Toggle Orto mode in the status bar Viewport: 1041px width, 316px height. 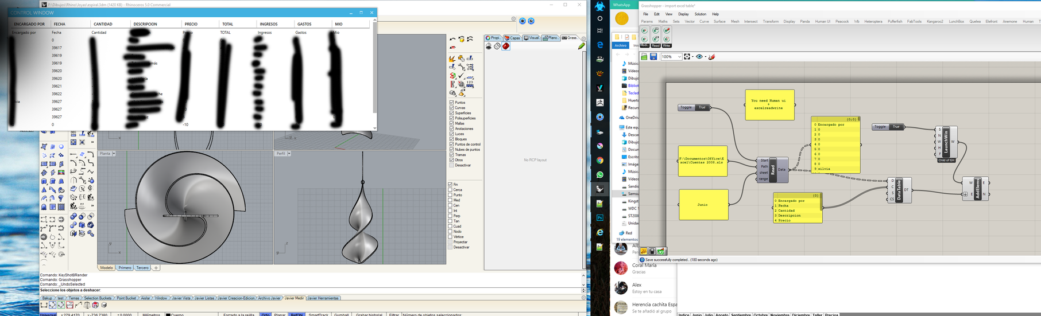[x=265, y=314]
